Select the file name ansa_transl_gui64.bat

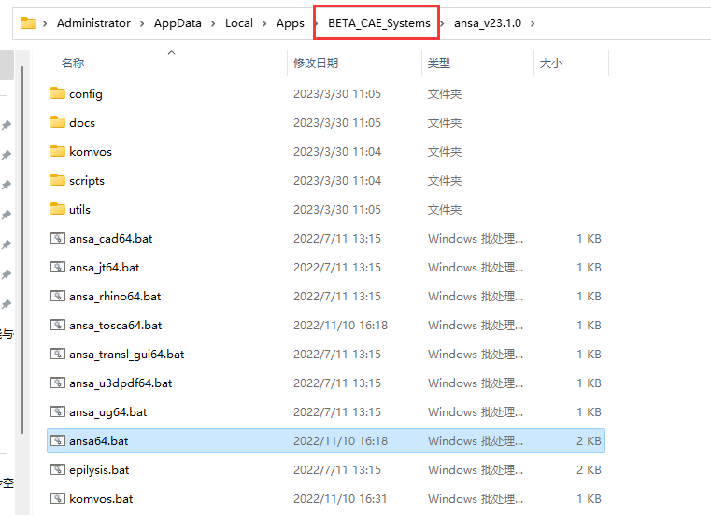click(127, 355)
